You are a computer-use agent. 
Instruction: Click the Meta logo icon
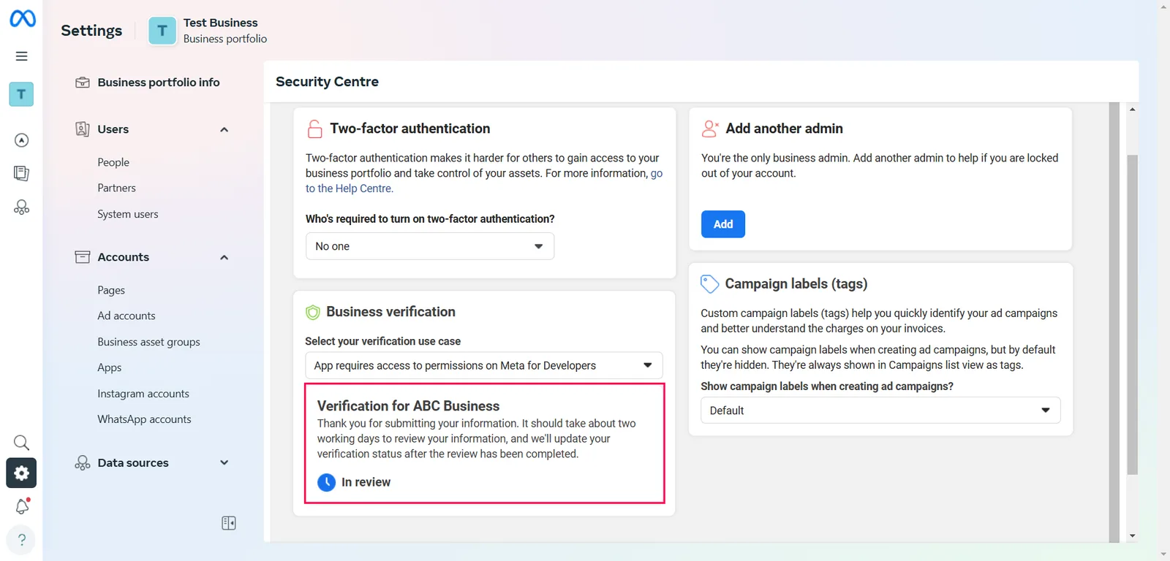22,18
